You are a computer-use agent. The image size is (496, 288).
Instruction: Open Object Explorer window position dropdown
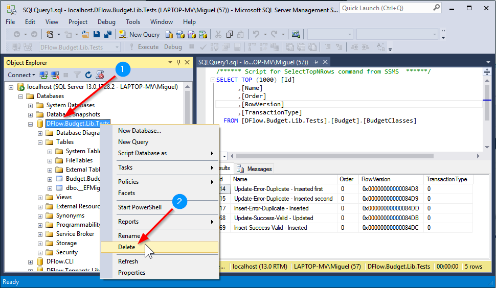[x=170, y=62]
